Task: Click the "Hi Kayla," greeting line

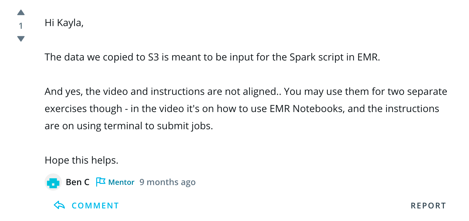Action: click(x=64, y=23)
